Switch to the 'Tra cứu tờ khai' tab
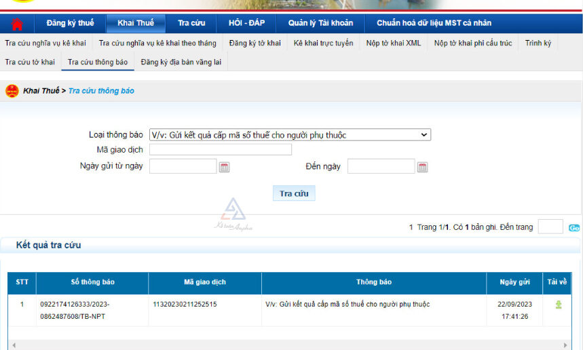The image size is (583, 350). click(x=30, y=62)
